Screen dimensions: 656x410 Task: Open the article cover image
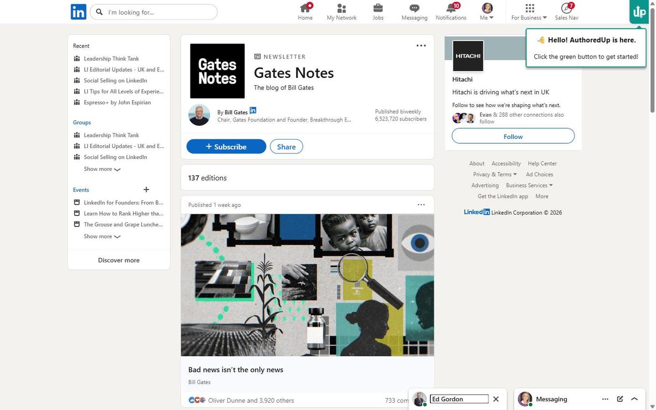pyautogui.click(x=307, y=285)
